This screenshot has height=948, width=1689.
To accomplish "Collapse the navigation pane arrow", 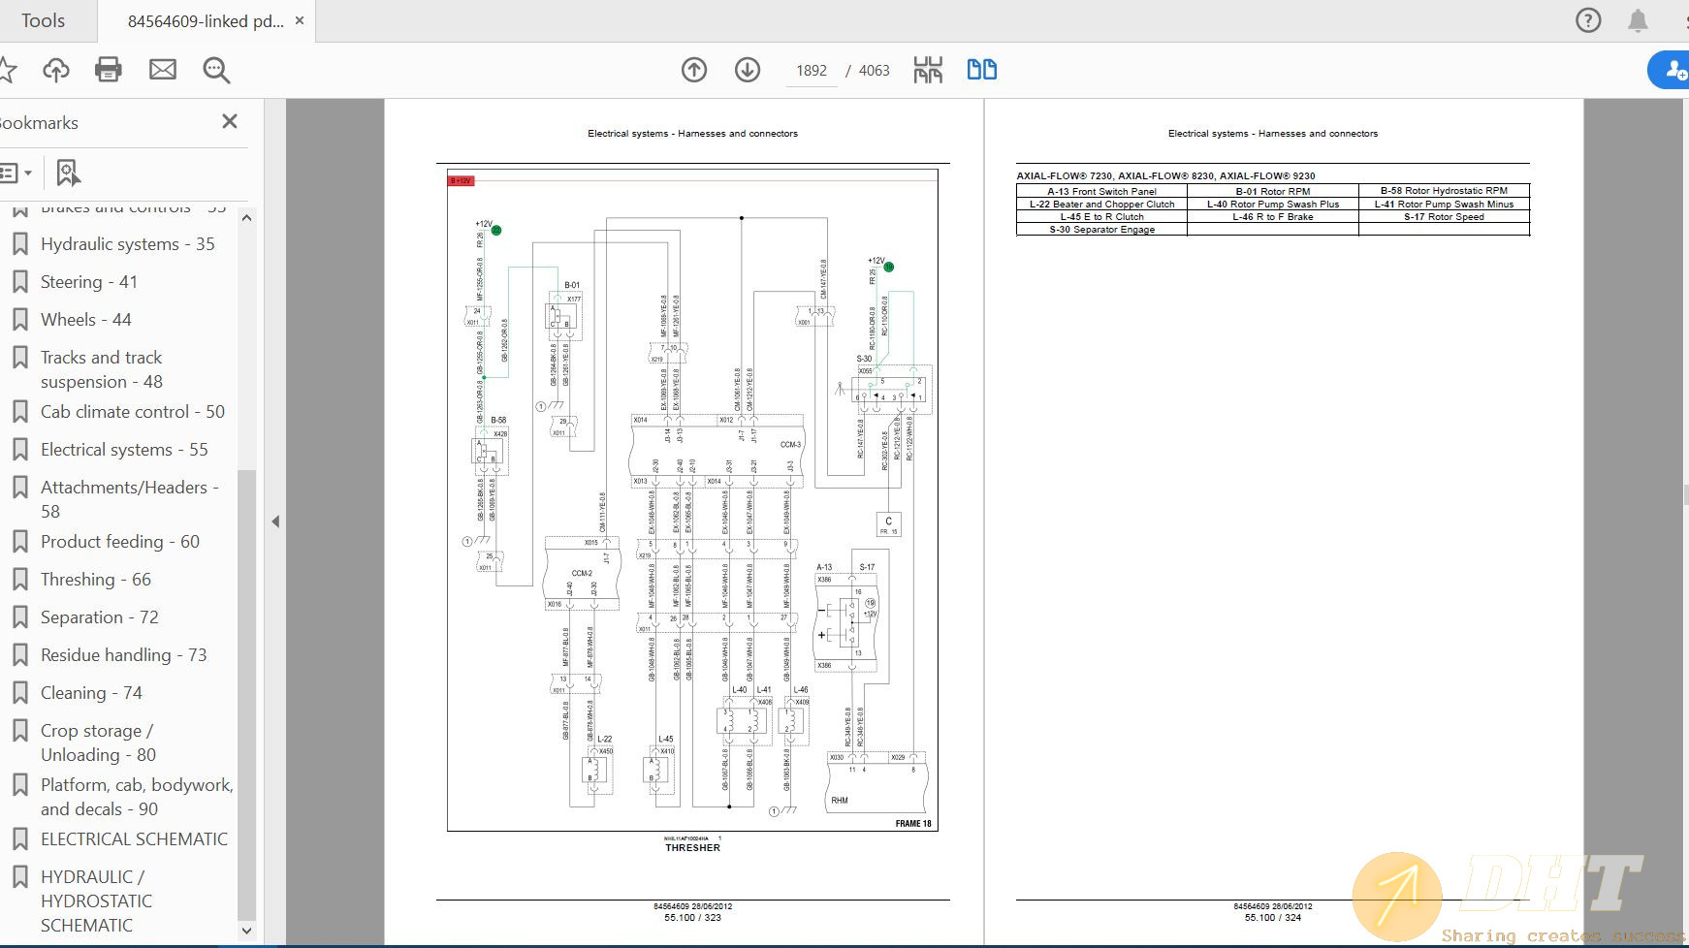I will (x=275, y=521).
